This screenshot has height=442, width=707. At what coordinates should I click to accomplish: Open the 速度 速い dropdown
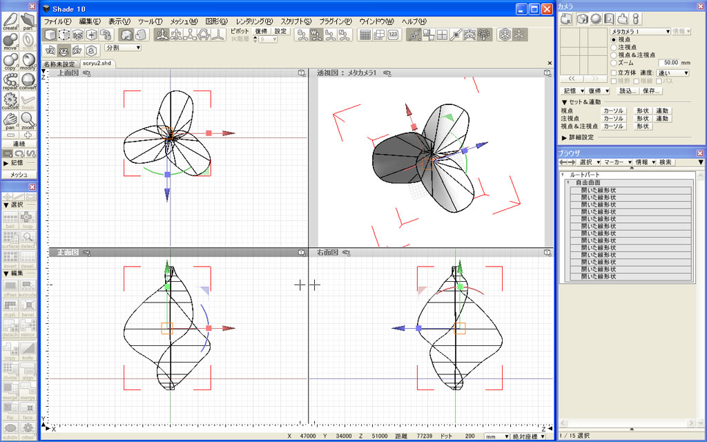coord(672,73)
